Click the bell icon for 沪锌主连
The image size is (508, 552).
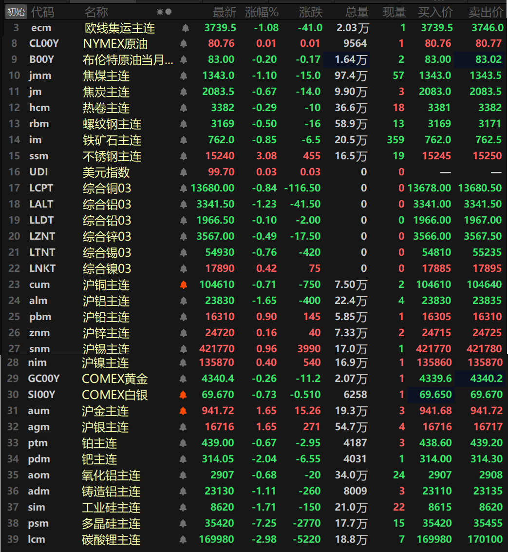(x=184, y=333)
